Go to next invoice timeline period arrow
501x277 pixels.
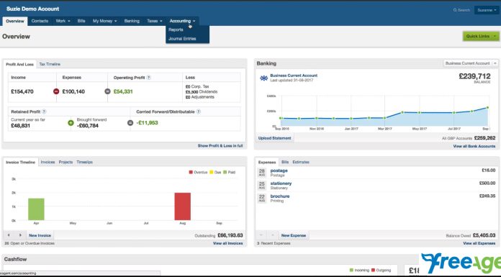(x=20, y=235)
